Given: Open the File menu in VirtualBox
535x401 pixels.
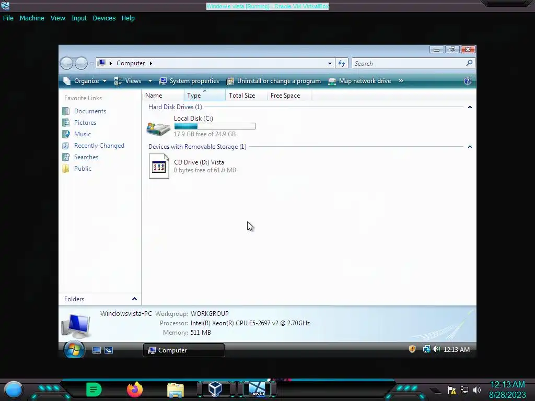Looking at the screenshot, I should pos(8,18).
